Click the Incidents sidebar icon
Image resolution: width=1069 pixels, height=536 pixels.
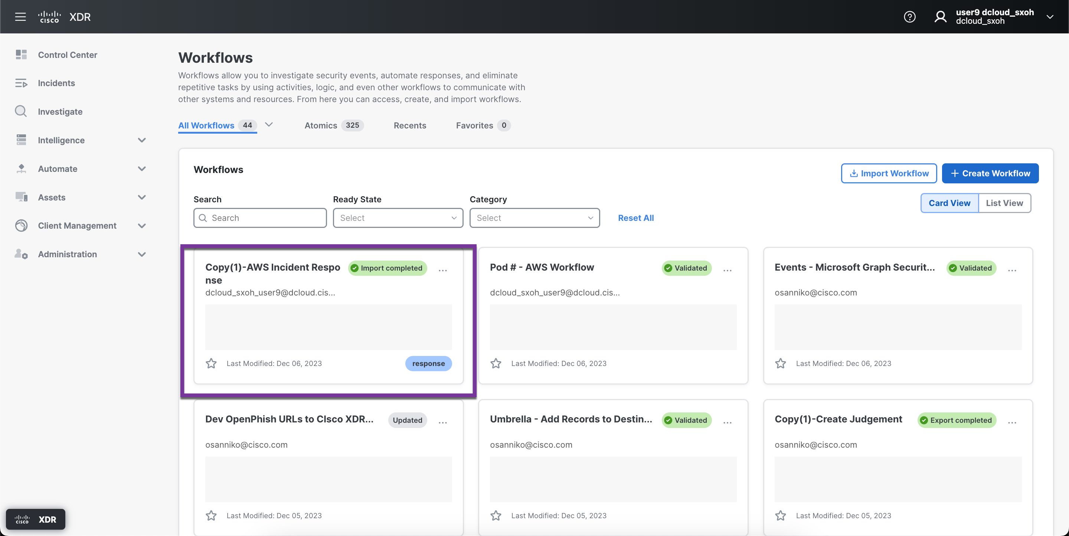[x=21, y=83]
